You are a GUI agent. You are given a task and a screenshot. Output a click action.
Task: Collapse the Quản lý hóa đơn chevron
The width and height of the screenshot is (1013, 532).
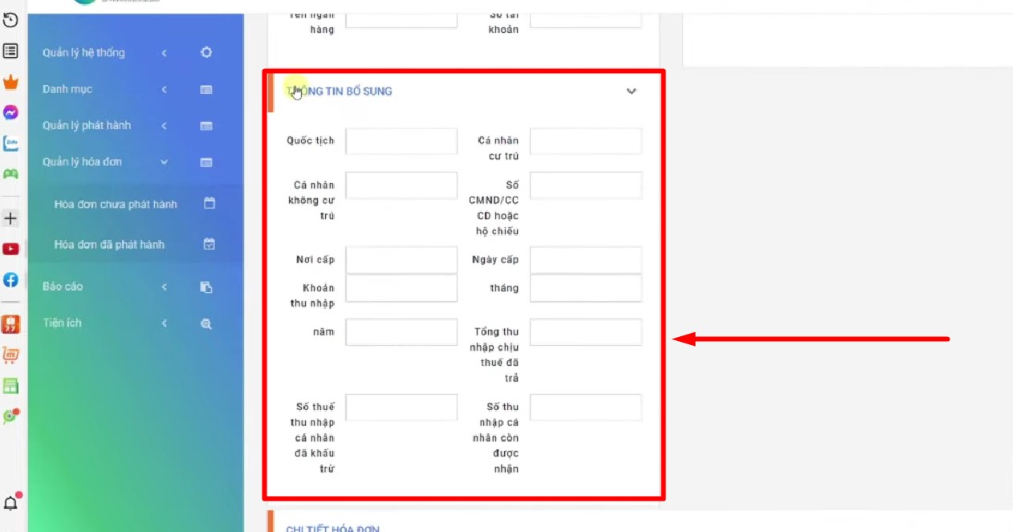(x=164, y=162)
